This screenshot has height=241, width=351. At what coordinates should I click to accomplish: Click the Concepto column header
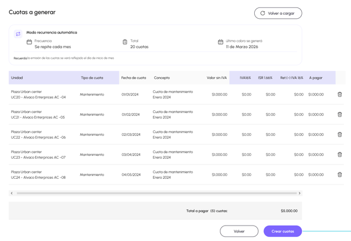click(161, 78)
